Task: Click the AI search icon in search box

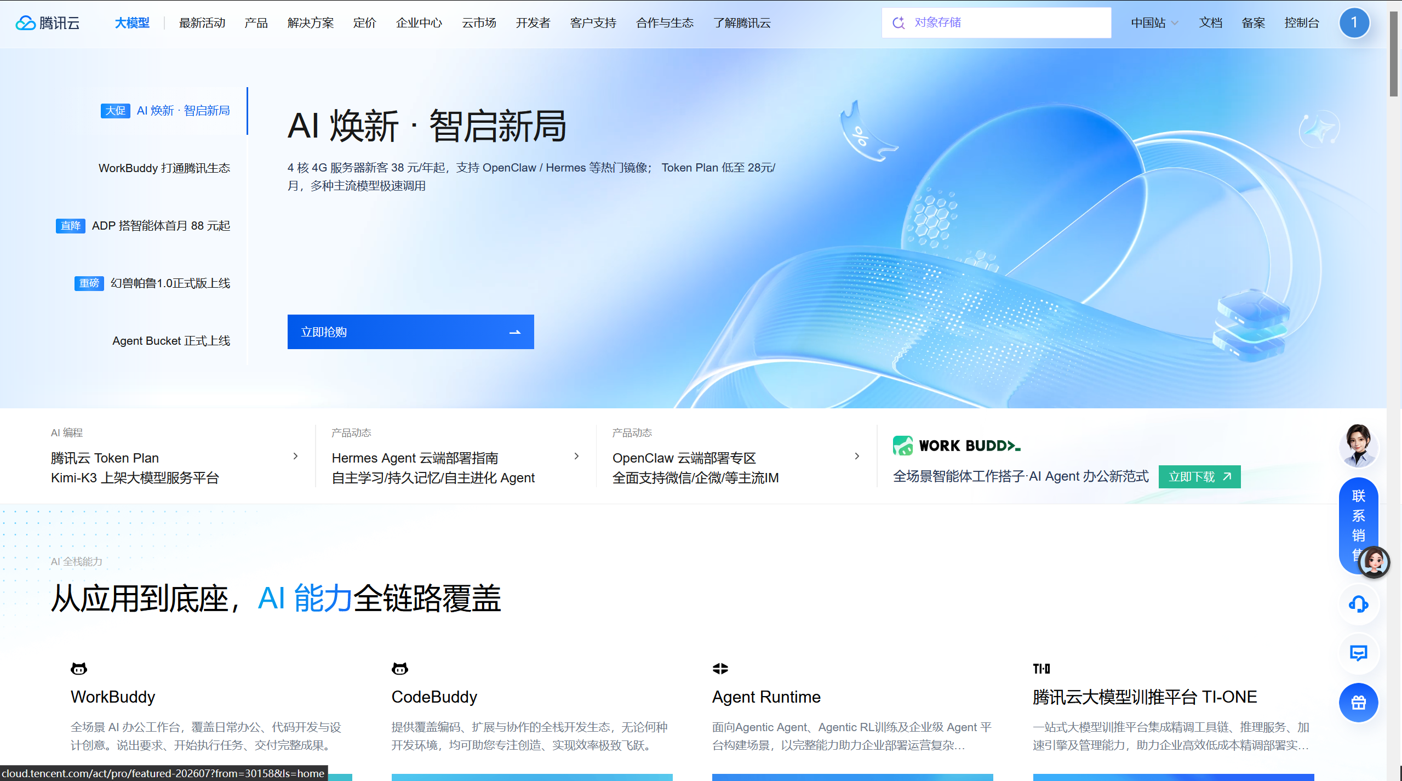Action: (x=899, y=22)
